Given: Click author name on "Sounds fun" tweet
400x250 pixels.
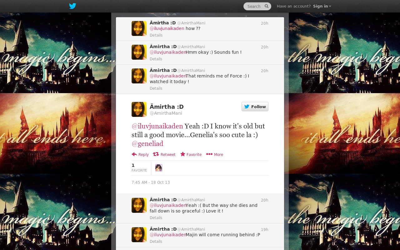Looking at the screenshot, I should point(163,47).
